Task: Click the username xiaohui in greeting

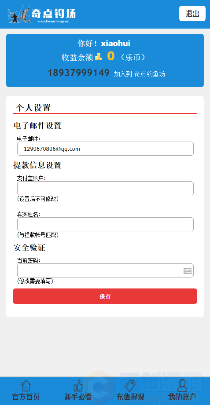Action: (x=116, y=44)
